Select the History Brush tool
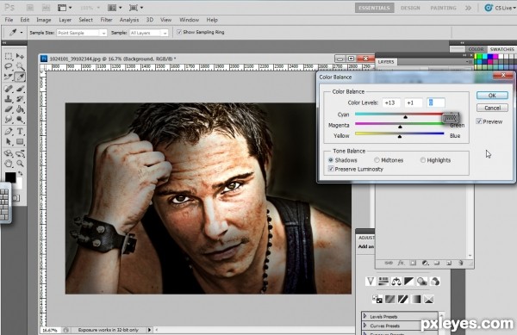Image resolution: width=517 pixels, height=335 pixels. tap(20, 99)
